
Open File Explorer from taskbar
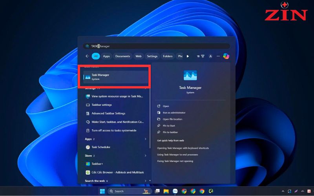(x=166, y=191)
